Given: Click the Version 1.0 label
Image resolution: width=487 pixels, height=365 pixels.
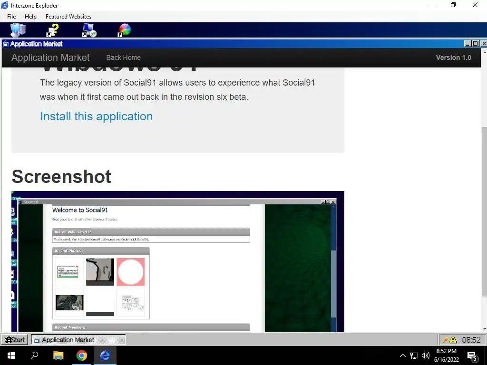Looking at the screenshot, I should click(453, 58).
